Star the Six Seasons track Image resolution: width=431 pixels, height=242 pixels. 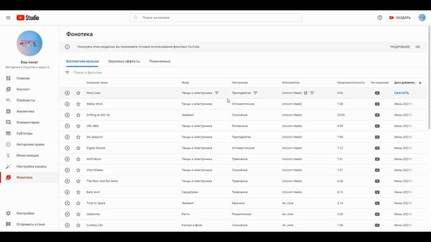pyautogui.click(x=78, y=137)
